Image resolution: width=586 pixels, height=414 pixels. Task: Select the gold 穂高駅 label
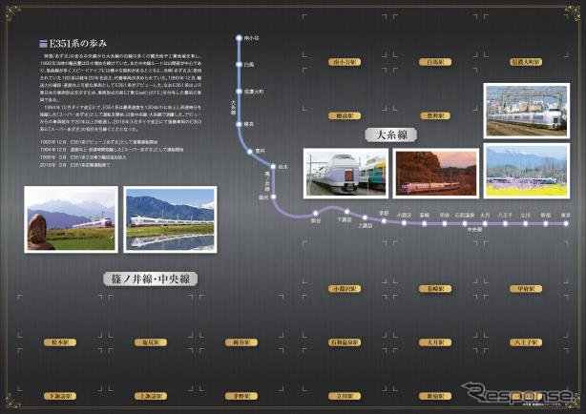(x=345, y=115)
